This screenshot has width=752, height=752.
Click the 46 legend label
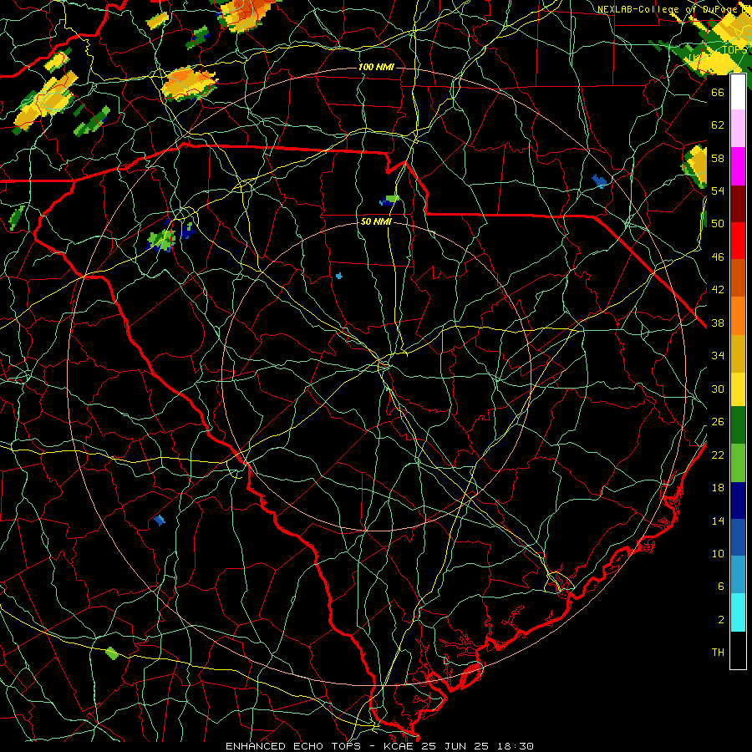click(718, 257)
